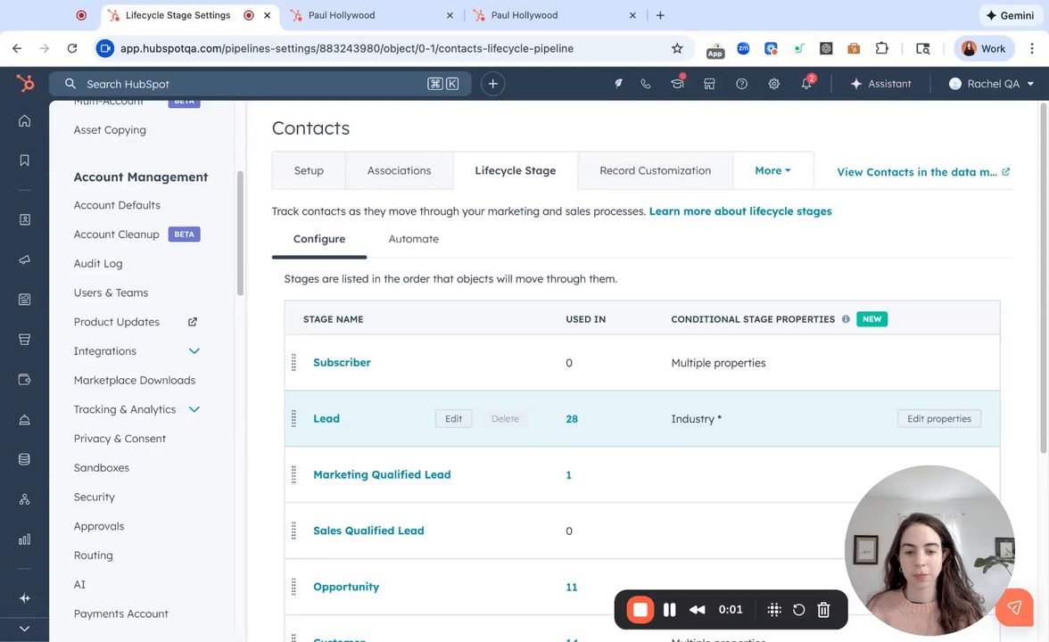Viewport: 1049px width, 642px height.
Task: Go back in browser history
Action: point(18,48)
